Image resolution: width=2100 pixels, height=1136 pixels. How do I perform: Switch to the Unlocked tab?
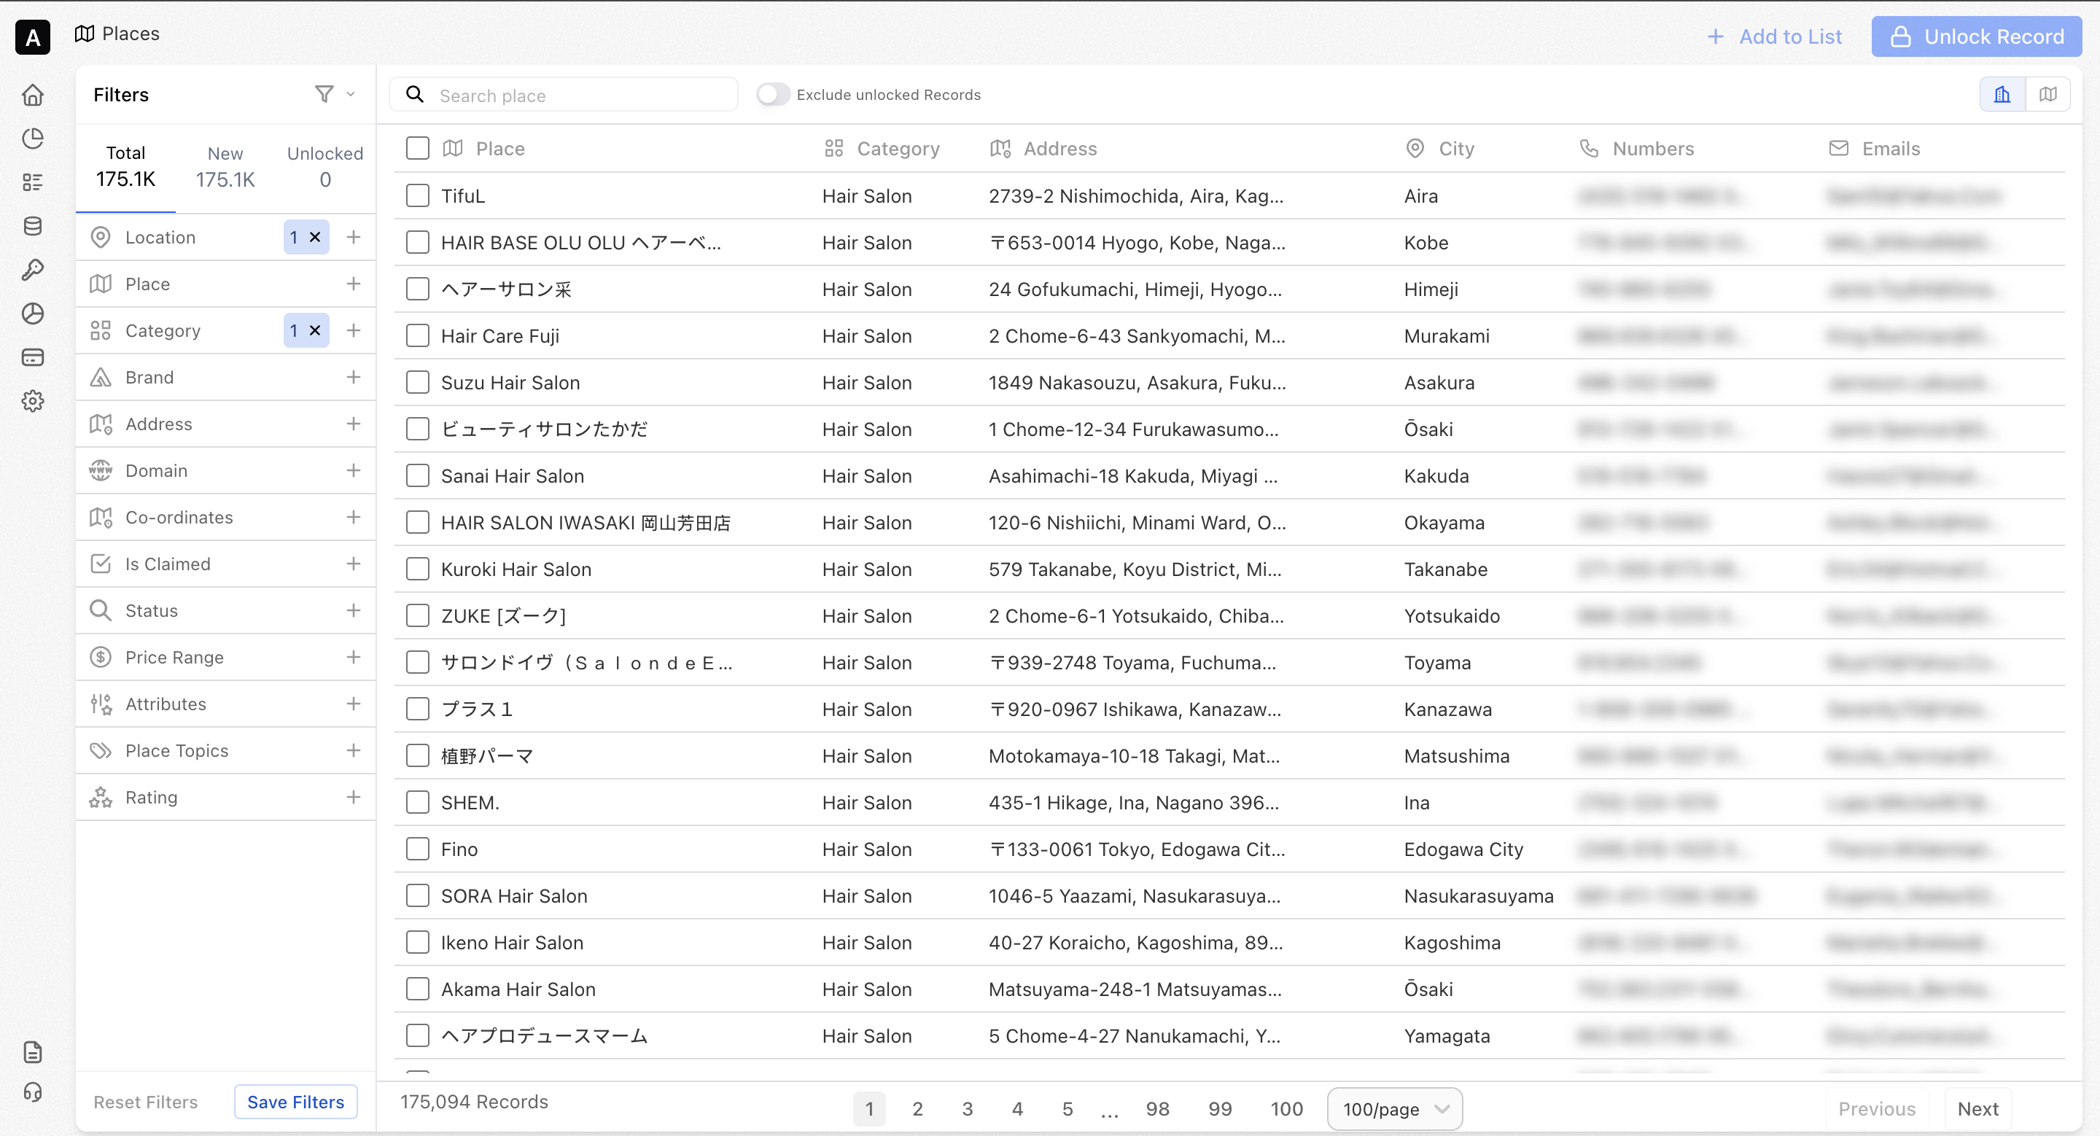(x=324, y=167)
